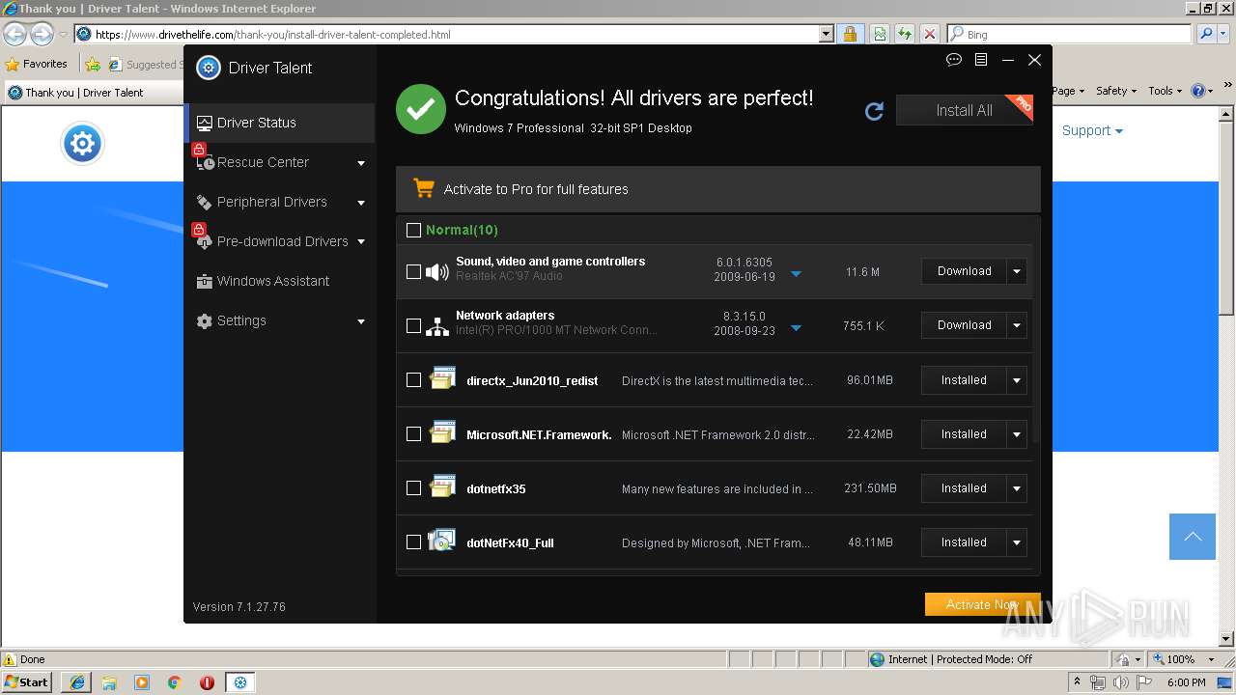Image resolution: width=1236 pixels, height=695 pixels.
Task: Click the refresh scan icon
Action: (874, 111)
